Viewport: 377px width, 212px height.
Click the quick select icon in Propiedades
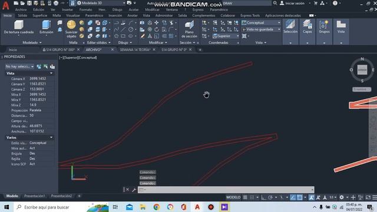pyautogui.click(x=52, y=67)
